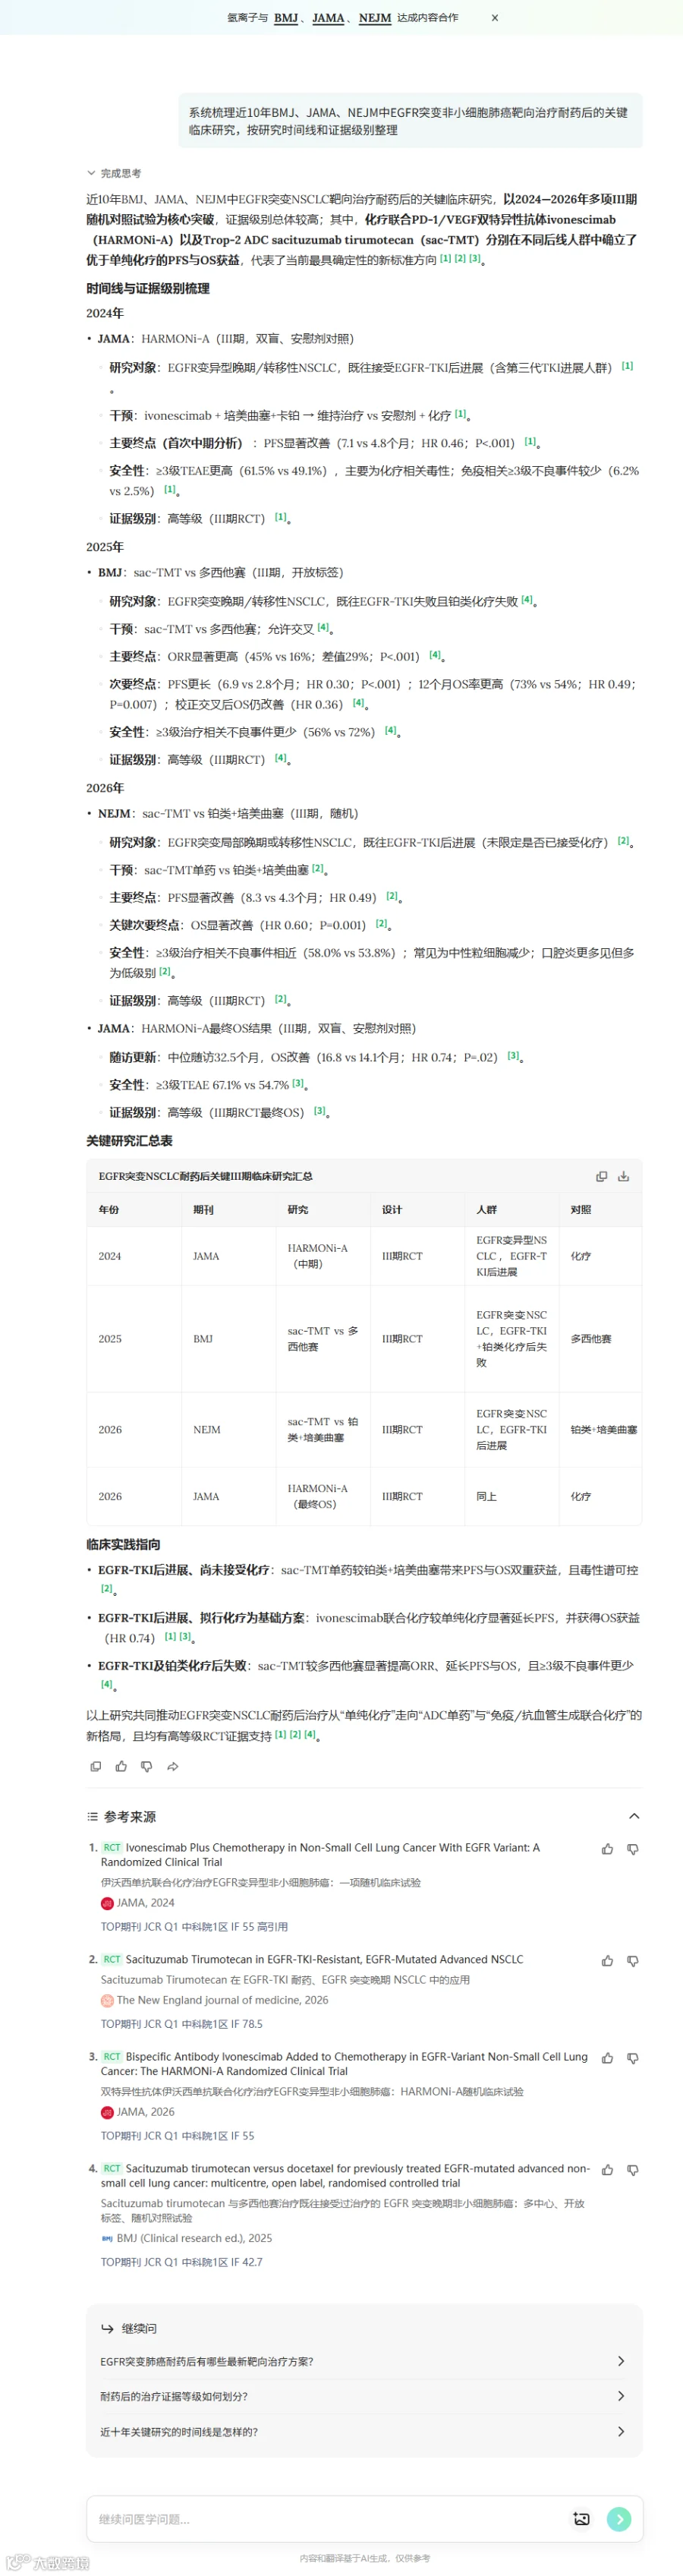Click the 临床实践指向 heading
The image size is (683, 2576).
click(x=123, y=1545)
